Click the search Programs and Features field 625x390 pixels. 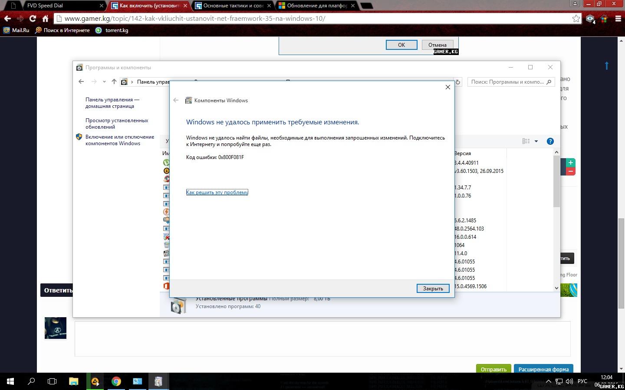tap(507, 82)
